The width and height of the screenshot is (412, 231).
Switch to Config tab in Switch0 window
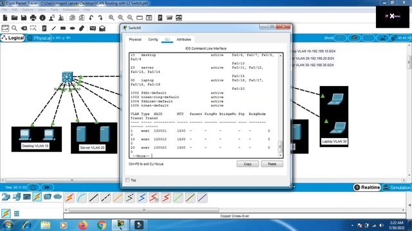(x=153, y=40)
